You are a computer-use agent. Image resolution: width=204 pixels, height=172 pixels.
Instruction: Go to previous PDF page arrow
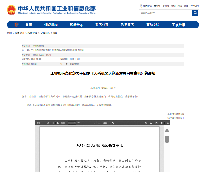[x=53, y=123]
